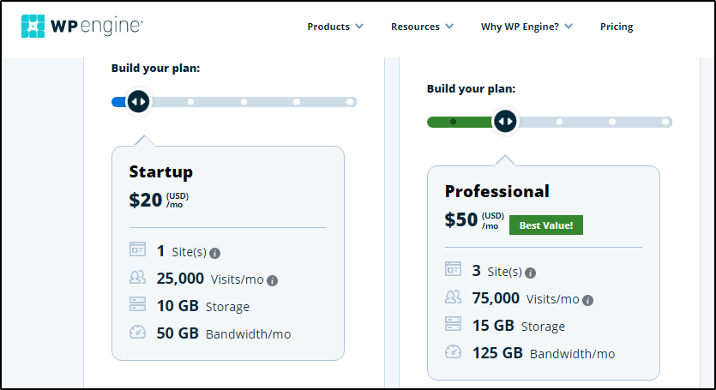Click the $20 price text
The width and height of the screenshot is (716, 390).
146,200
